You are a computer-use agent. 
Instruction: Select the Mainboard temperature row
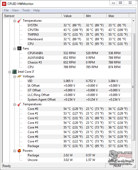pos(79,39)
